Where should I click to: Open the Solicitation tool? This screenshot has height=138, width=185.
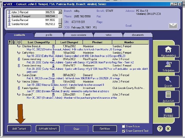tap(168, 66)
